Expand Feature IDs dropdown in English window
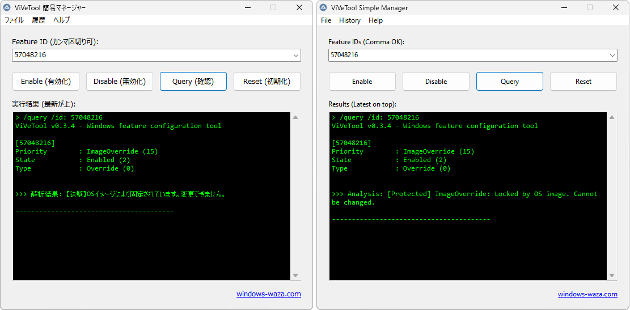 [x=612, y=56]
